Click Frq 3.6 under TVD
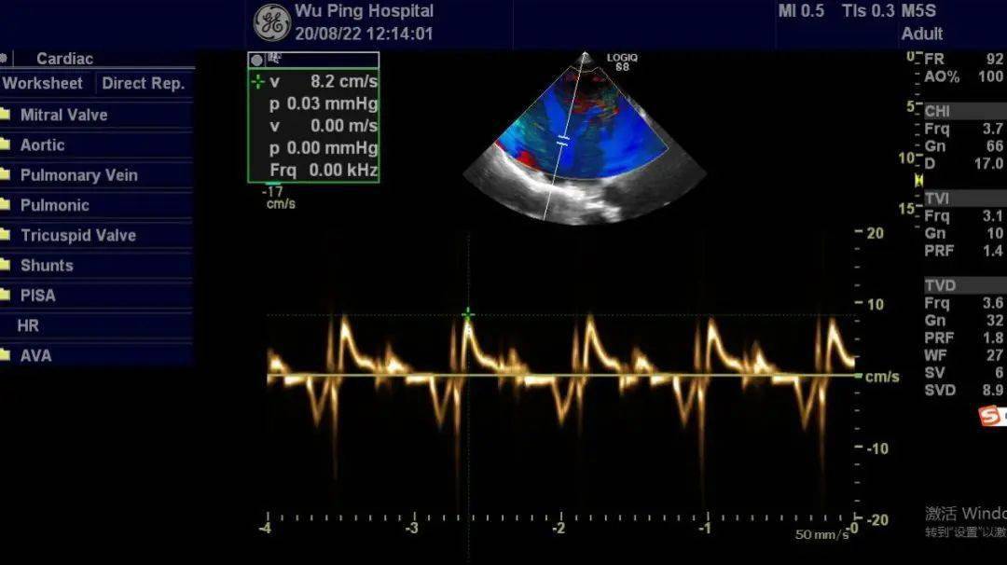This screenshot has height=565, width=1007. click(964, 302)
